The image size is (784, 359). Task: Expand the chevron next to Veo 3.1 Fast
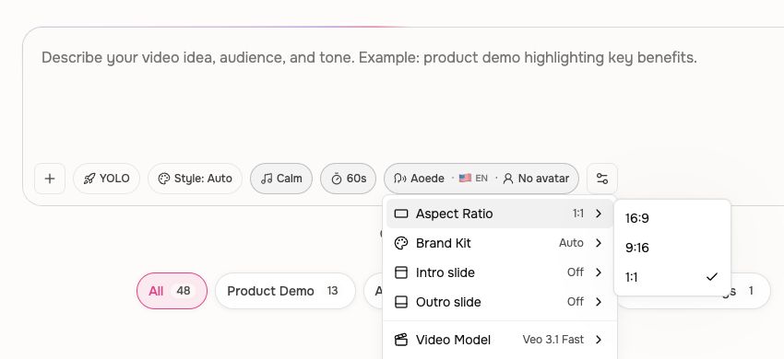[599, 340]
